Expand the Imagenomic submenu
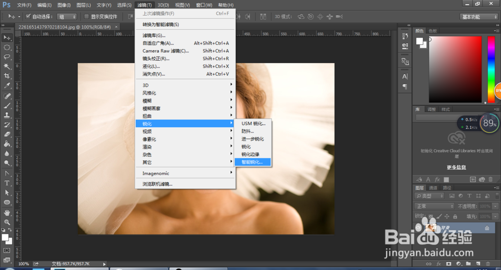Image resolution: width=501 pixels, height=270 pixels. point(185,173)
